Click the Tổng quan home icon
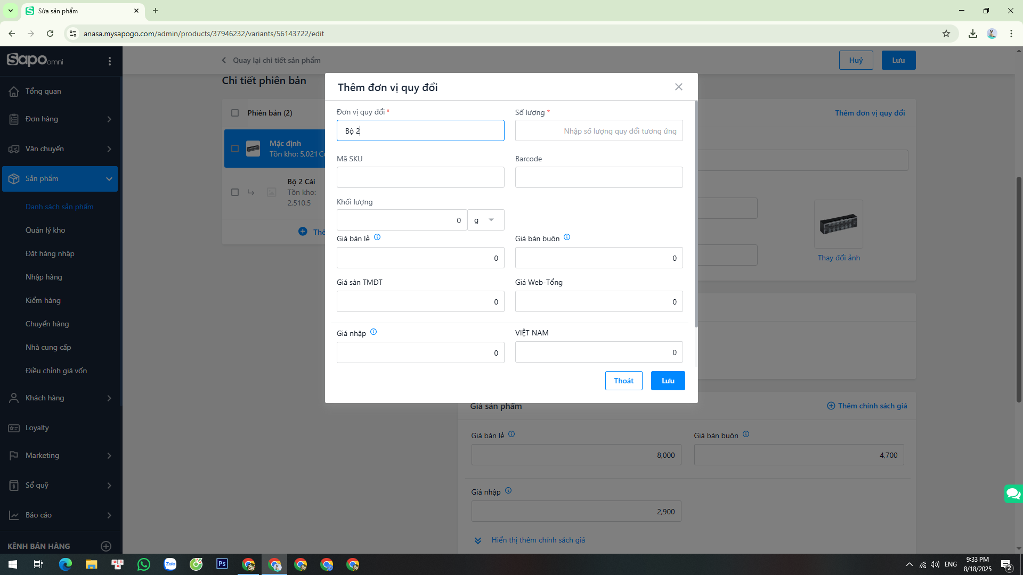The image size is (1023, 575). tap(14, 92)
